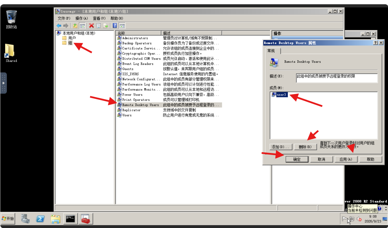This screenshot has width=388, height=228.
Task: Sort list by the 名称 column header
Action: (x=139, y=33)
